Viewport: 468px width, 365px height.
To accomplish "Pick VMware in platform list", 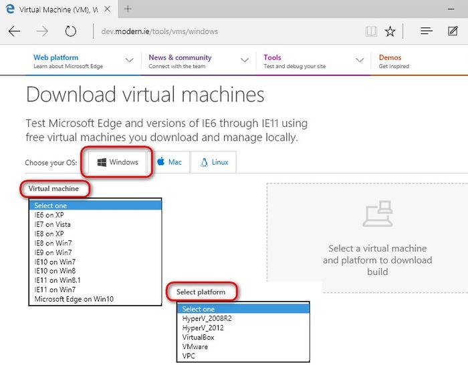I will click(195, 347).
